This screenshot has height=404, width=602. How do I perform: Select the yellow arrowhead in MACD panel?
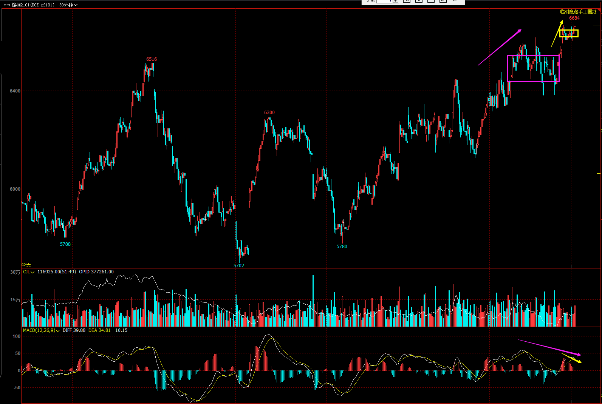pos(580,362)
